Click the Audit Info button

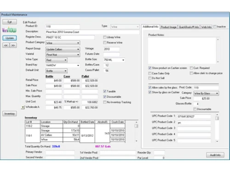(x=215, y=155)
